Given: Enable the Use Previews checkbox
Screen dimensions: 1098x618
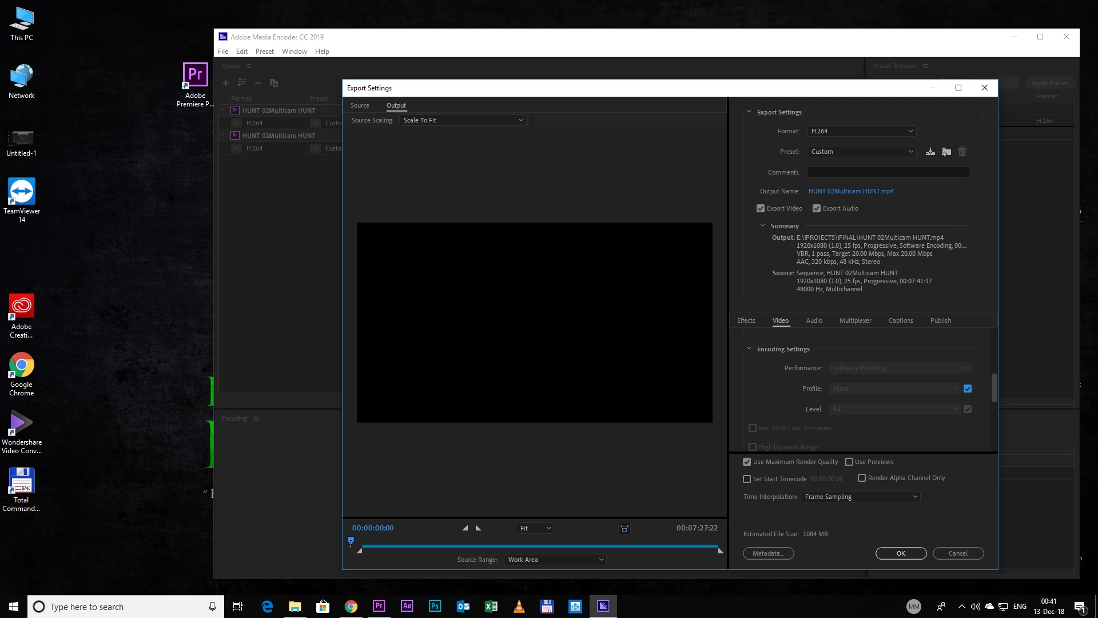Looking at the screenshot, I should (x=849, y=462).
